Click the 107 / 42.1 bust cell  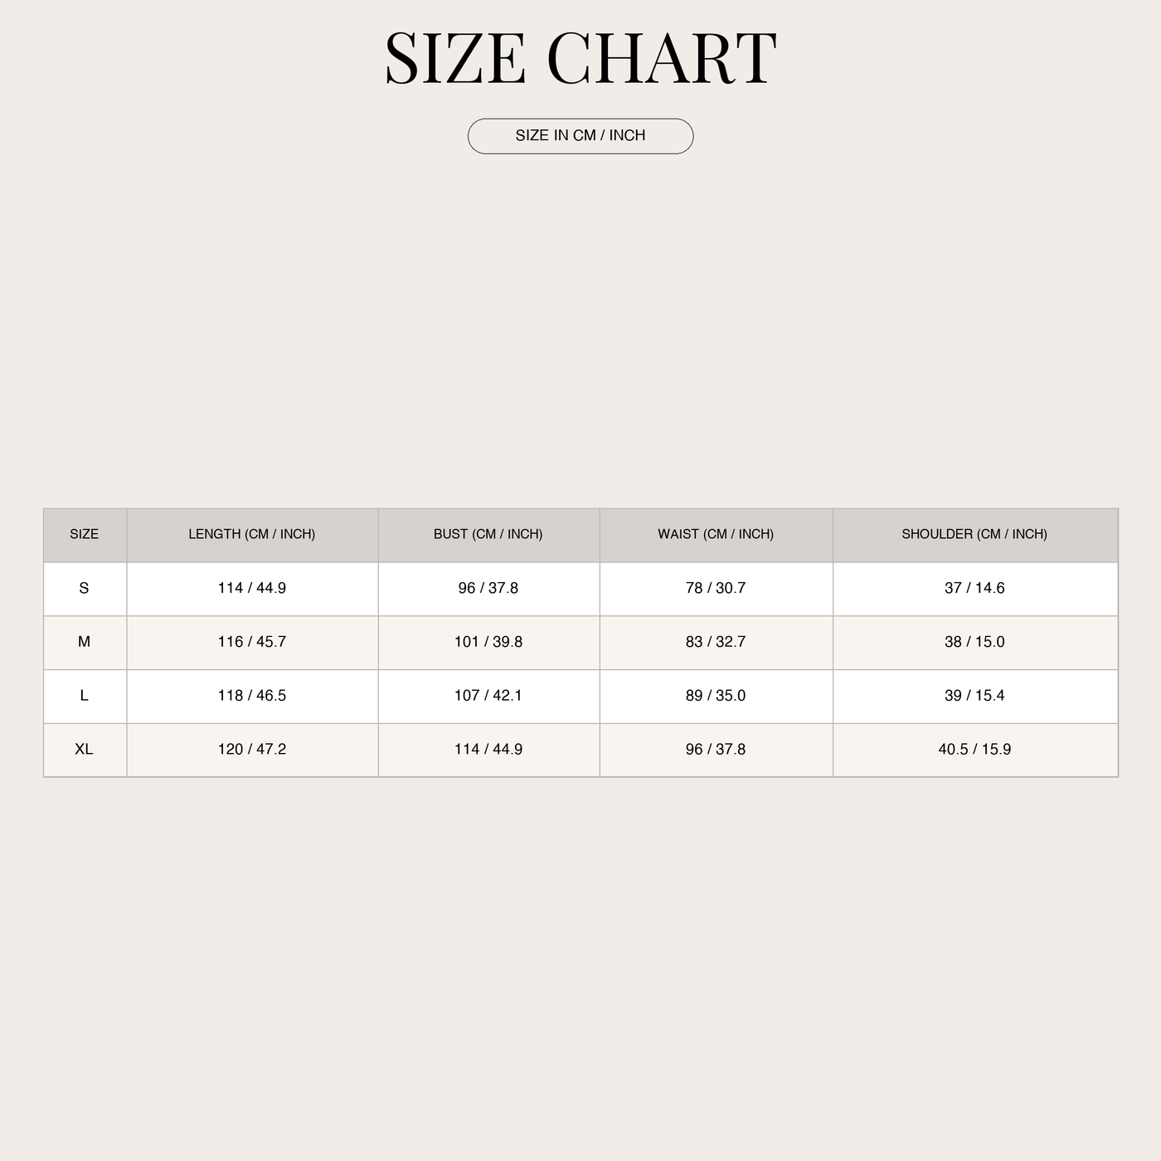tap(488, 697)
